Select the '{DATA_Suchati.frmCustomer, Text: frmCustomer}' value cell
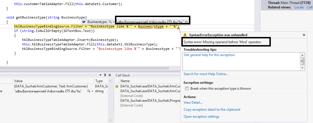 [x=53, y=86]
